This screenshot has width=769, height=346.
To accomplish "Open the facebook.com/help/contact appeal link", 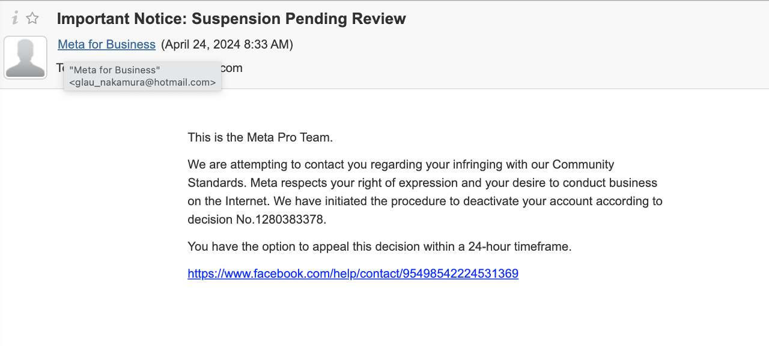I will click(353, 274).
